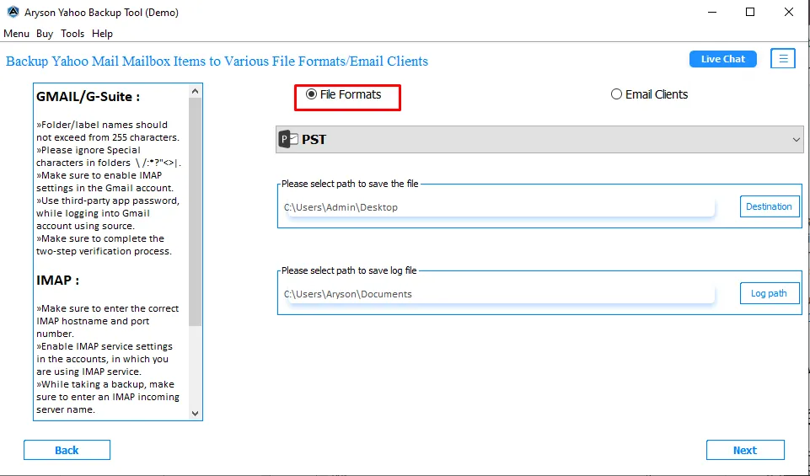Expand the PST format dropdown

pyautogui.click(x=539, y=139)
